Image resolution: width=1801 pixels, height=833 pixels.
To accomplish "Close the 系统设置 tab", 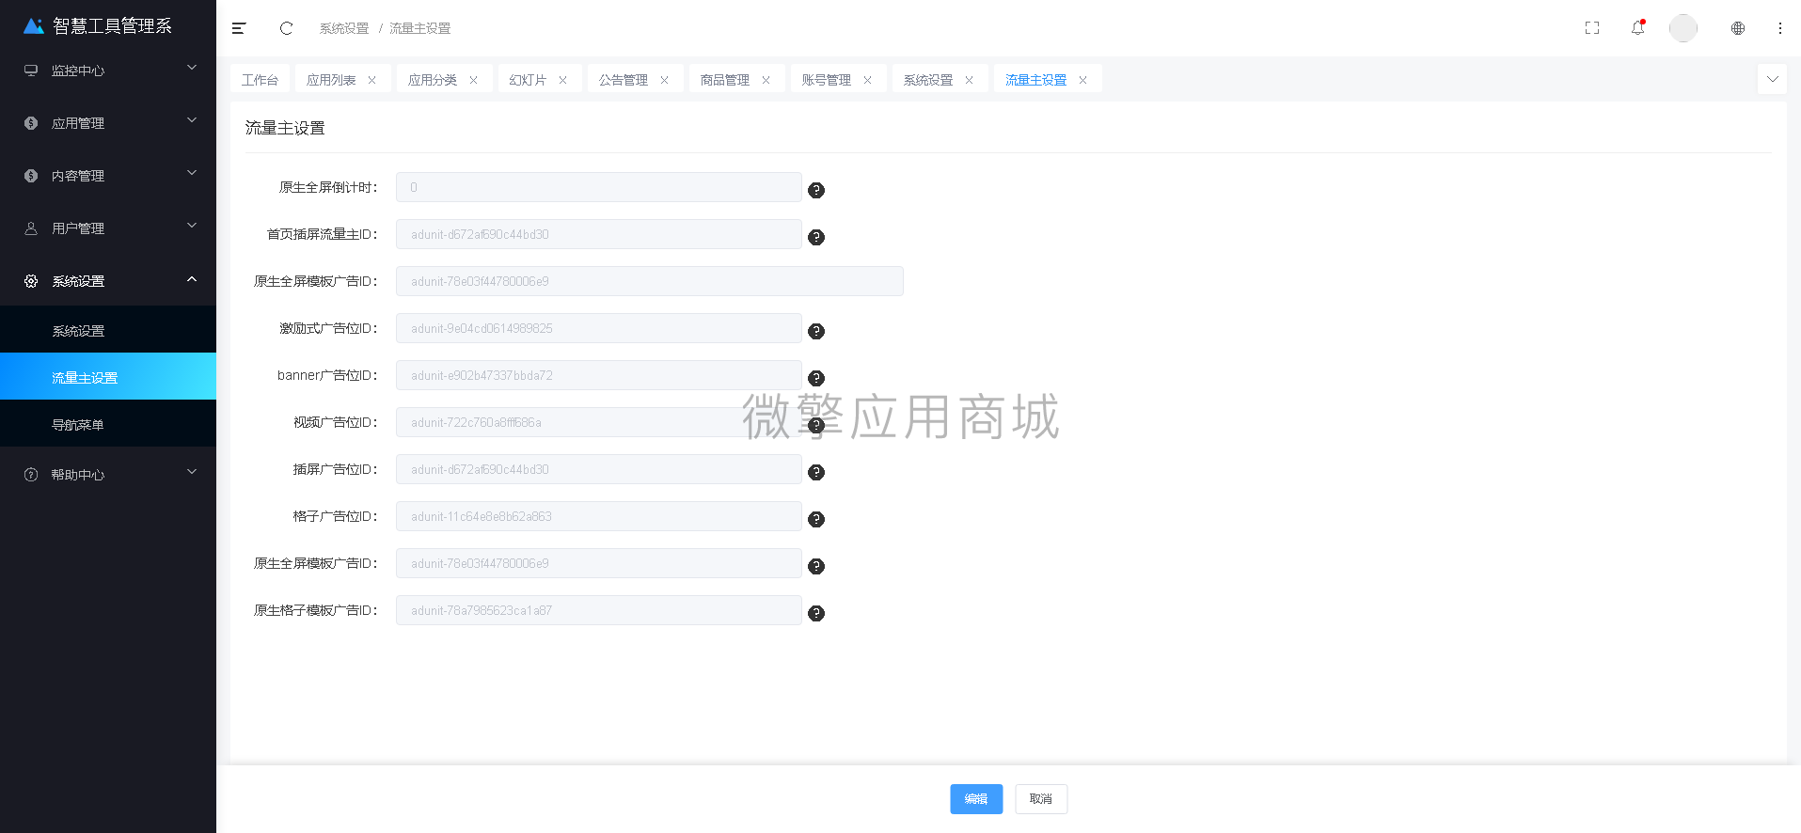I will [970, 80].
